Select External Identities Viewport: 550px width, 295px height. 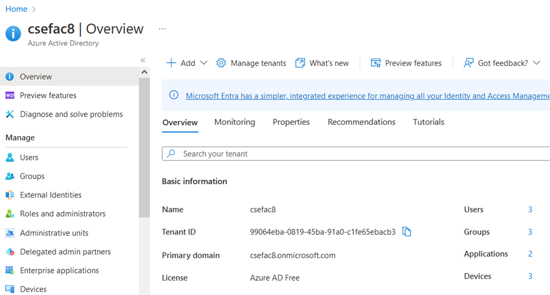(x=51, y=195)
